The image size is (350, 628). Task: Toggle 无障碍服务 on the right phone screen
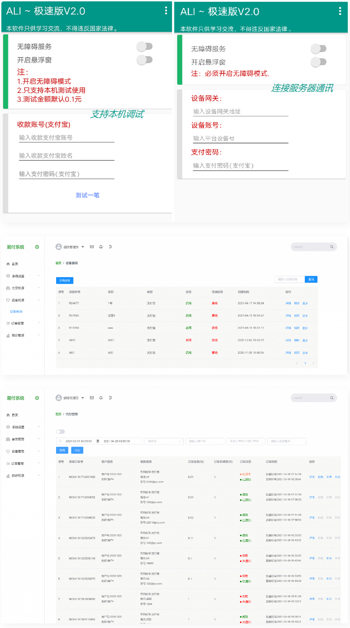pos(318,48)
